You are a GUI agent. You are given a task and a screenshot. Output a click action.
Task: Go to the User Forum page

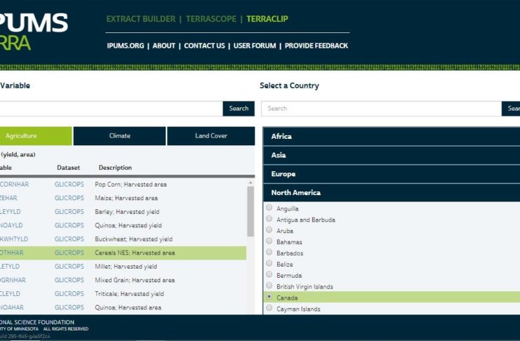point(255,46)
